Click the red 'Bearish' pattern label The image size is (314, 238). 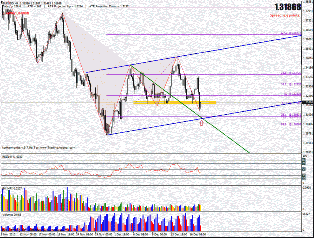tap(23, 13)
